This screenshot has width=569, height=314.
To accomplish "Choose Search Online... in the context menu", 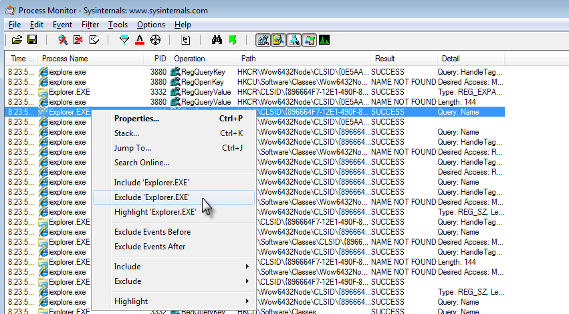I will (175, 163).
